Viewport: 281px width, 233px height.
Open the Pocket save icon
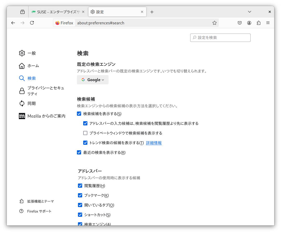point(239,23)
